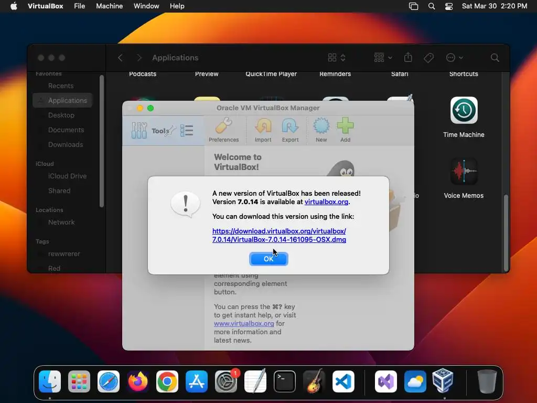Select Recents in the Finder sidebar
The image size is (537, 403).
61,86
